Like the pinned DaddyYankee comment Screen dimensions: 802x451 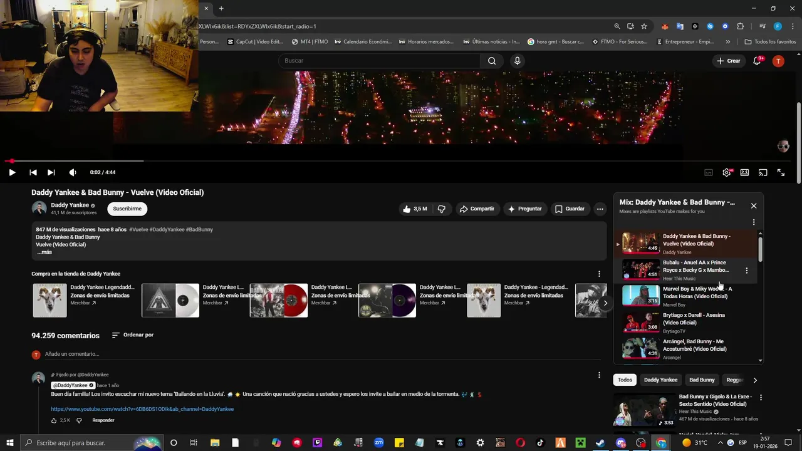point(55,420)
